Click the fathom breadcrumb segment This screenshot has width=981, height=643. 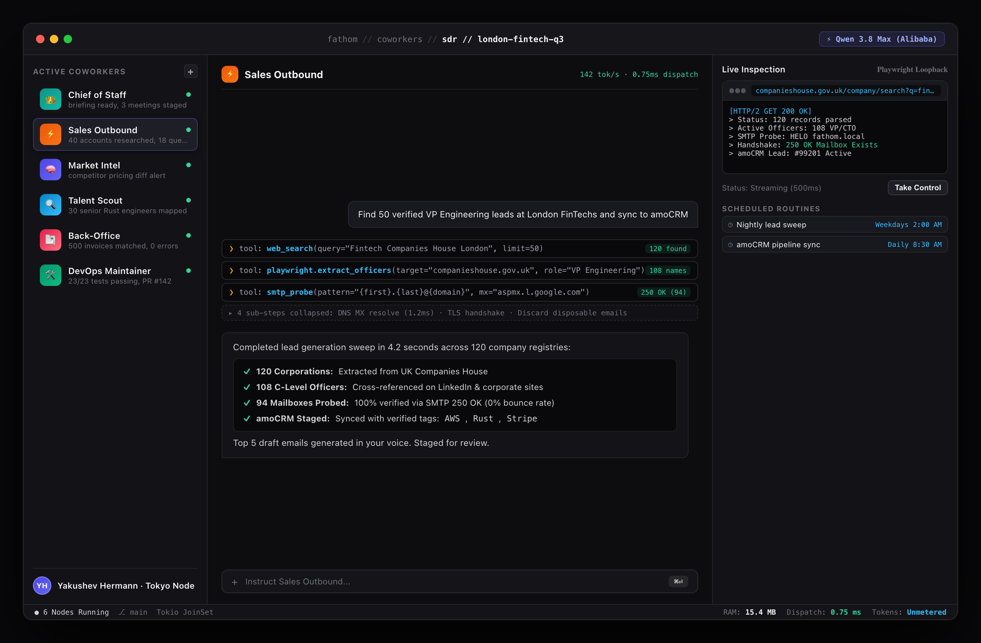(343, 39)
